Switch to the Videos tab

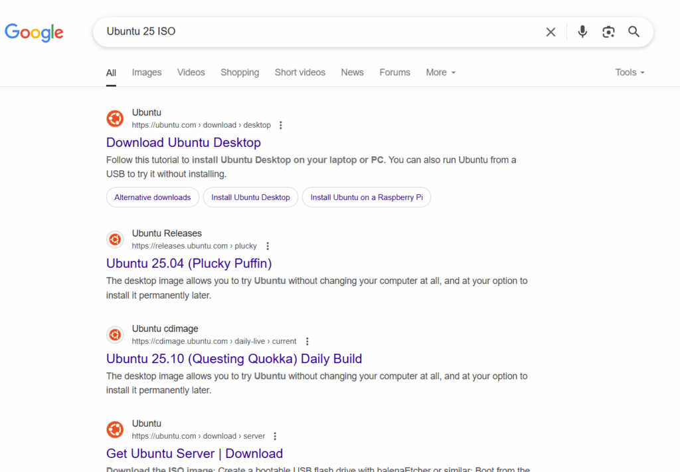191,72
